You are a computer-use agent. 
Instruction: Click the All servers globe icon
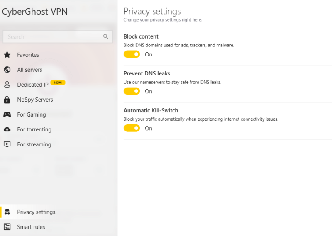[7, 70]
